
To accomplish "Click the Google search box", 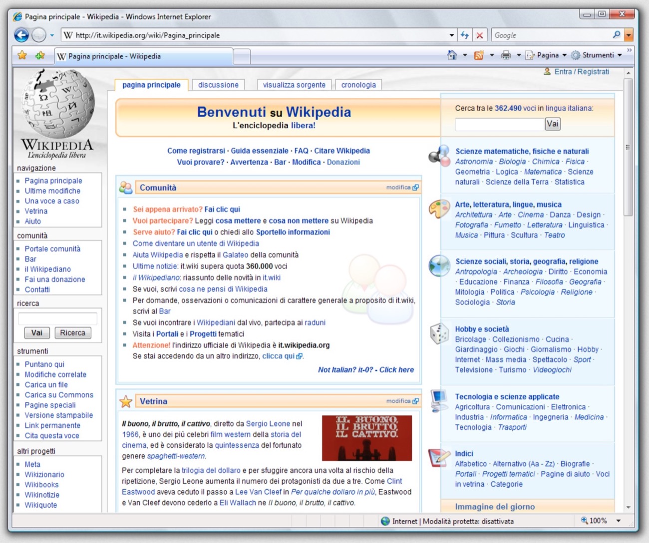I will click(x=551, y=35).
